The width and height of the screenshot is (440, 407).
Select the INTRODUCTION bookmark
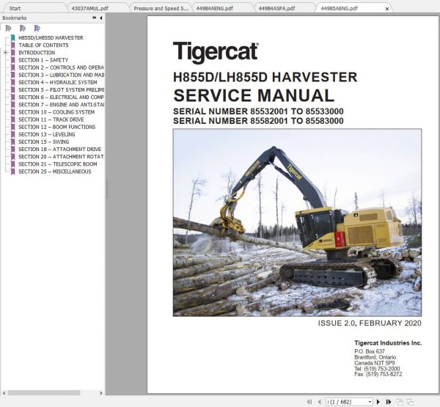pos(37,53)
